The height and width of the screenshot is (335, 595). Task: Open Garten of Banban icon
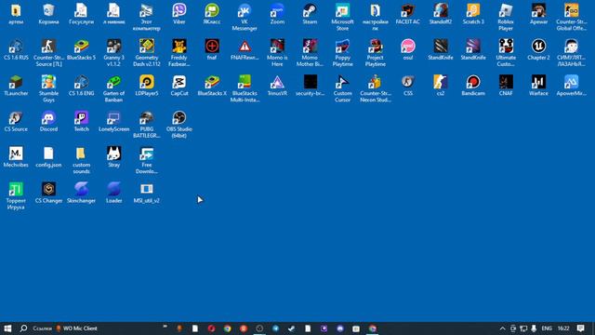[113, 88]
